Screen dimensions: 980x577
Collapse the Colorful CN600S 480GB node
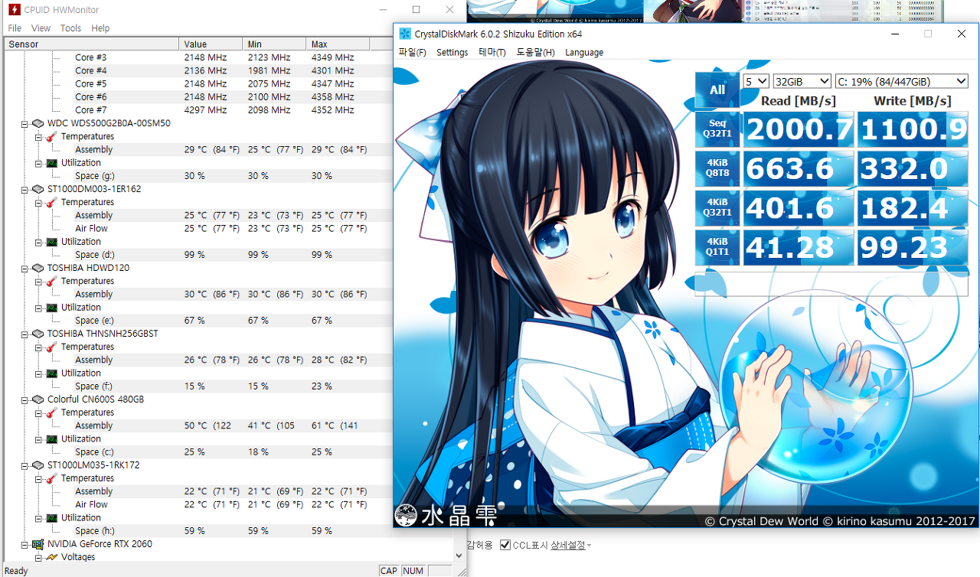(24, 399)
